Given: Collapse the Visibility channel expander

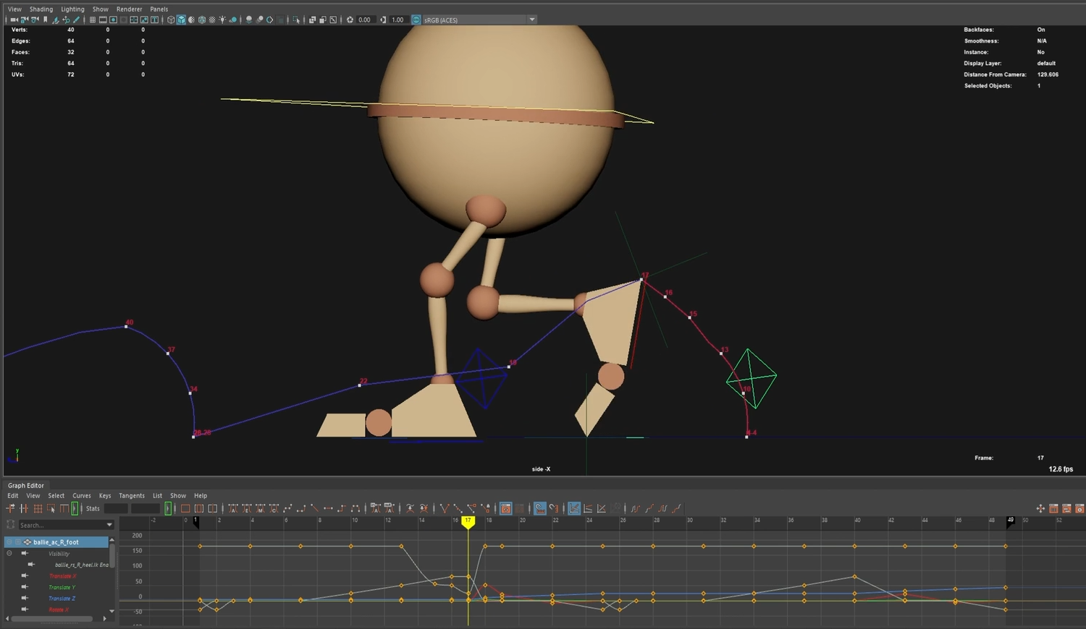Looking at the screenshot, I should coord(9,554).
